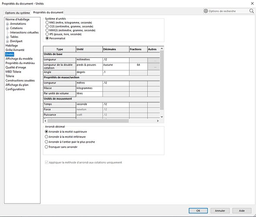Toggle Appliquer la méthode d'arrondi checkbox
The height and width of the screenshot is (217, 256).
tap(47, 162)
